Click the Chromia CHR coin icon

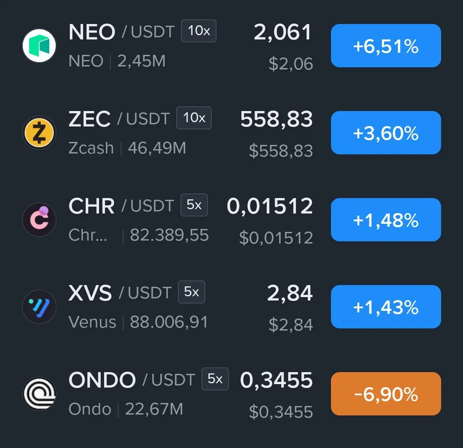click(39, 220)
